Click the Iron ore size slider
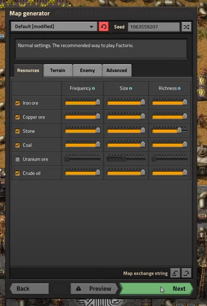Screen dimensions: 207x306 point(126,102)
